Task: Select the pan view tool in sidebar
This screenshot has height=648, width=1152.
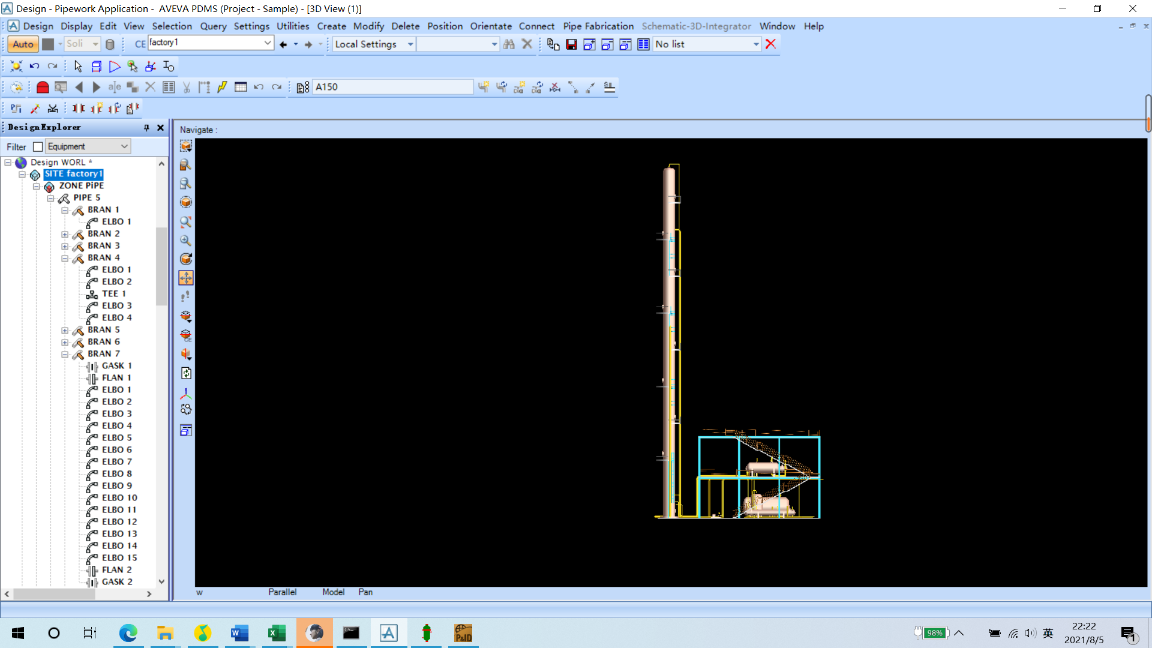Action: coord(186,278)
